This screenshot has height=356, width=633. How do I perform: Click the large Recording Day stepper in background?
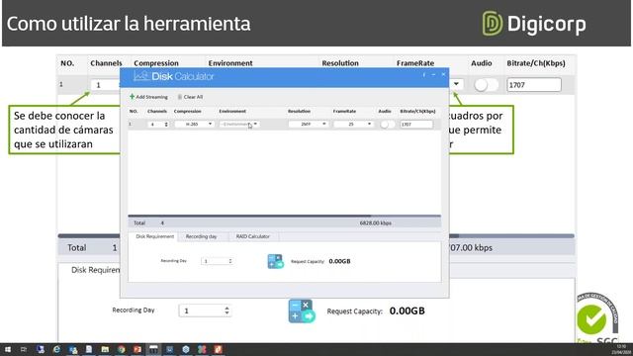206,311
